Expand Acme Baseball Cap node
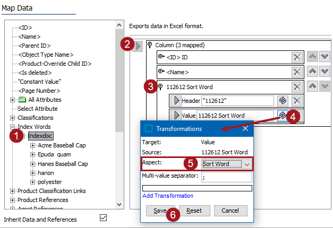 32,145
